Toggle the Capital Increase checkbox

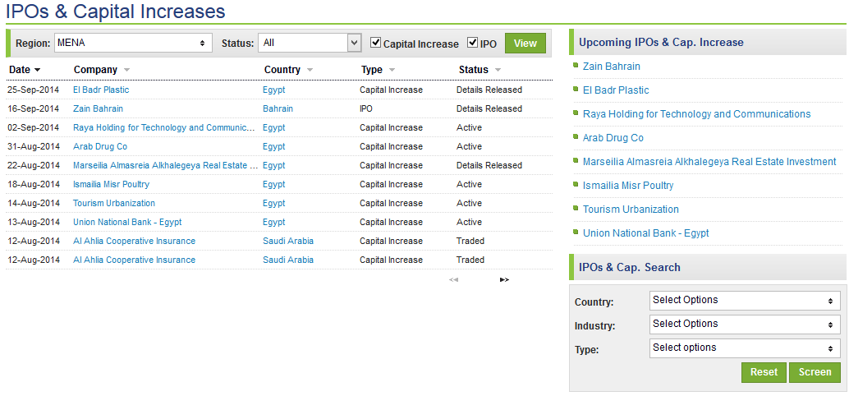(x=376, y=42)
